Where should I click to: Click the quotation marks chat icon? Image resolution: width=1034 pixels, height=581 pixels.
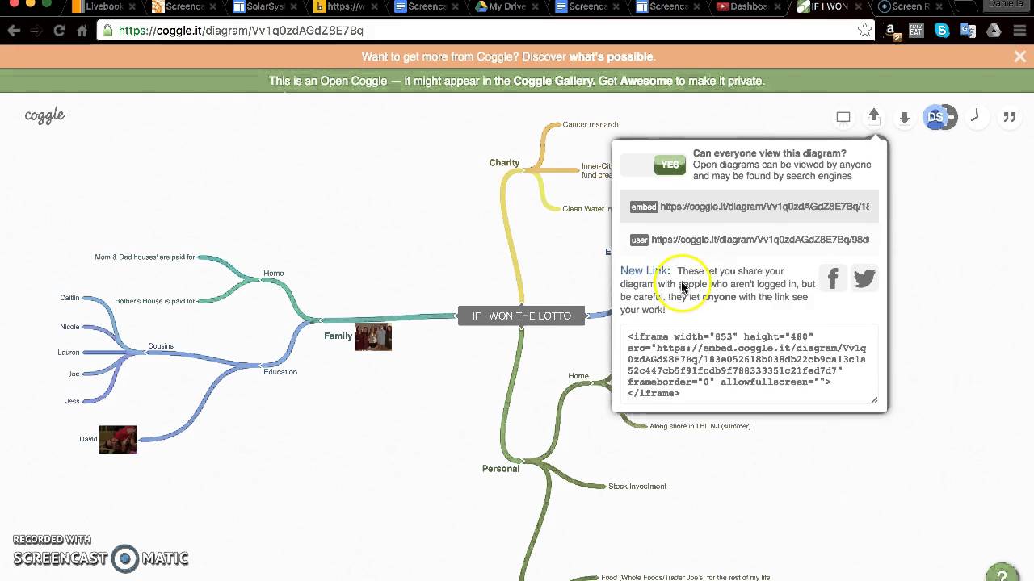pyautogui.click(x=1010, y=117)
